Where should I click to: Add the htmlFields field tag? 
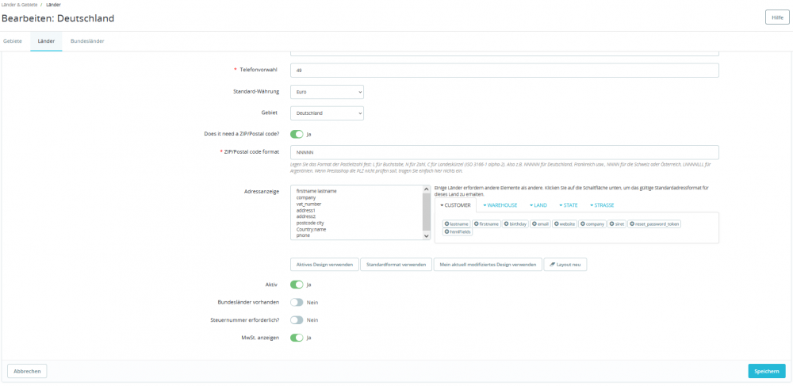tap(458, 231)
